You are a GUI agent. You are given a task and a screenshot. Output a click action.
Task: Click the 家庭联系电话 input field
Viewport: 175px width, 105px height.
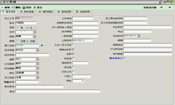(x=85, y=23)
